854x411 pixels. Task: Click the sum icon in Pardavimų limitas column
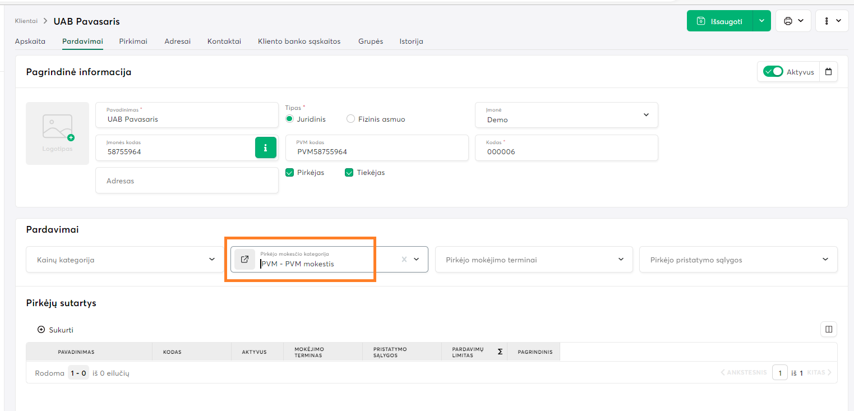point(500,352)
